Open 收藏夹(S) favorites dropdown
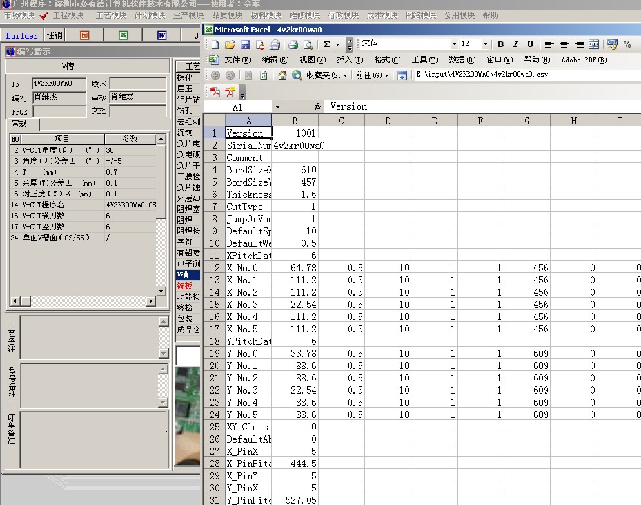The height and width of the screenshot is (505, 641). (x=328, y=75)
